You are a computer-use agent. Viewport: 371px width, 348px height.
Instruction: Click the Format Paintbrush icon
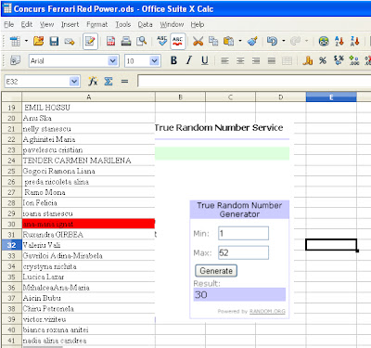(x=252, y=41)
